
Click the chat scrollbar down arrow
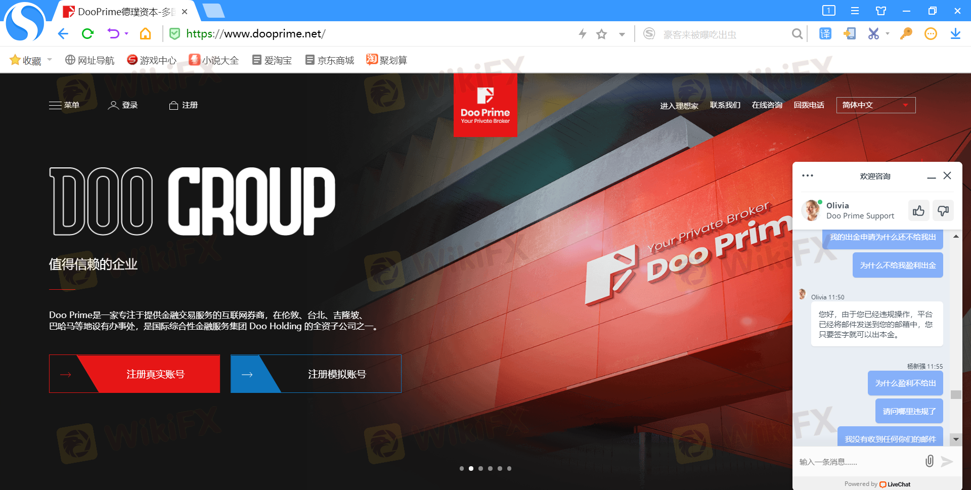[x=956, y=439]
